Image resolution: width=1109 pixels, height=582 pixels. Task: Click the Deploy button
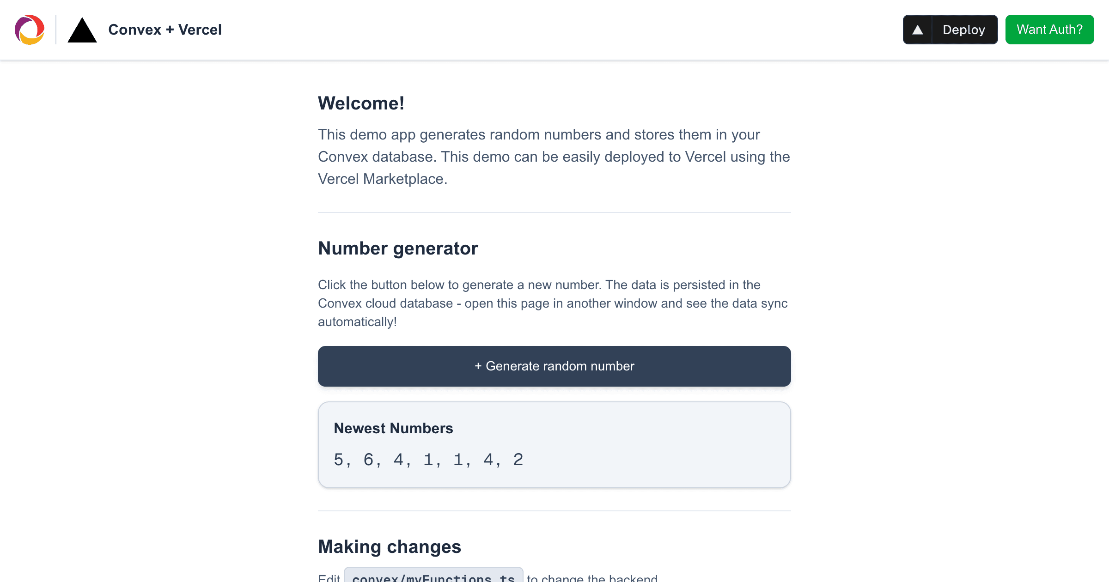click(x=950, y=30)
